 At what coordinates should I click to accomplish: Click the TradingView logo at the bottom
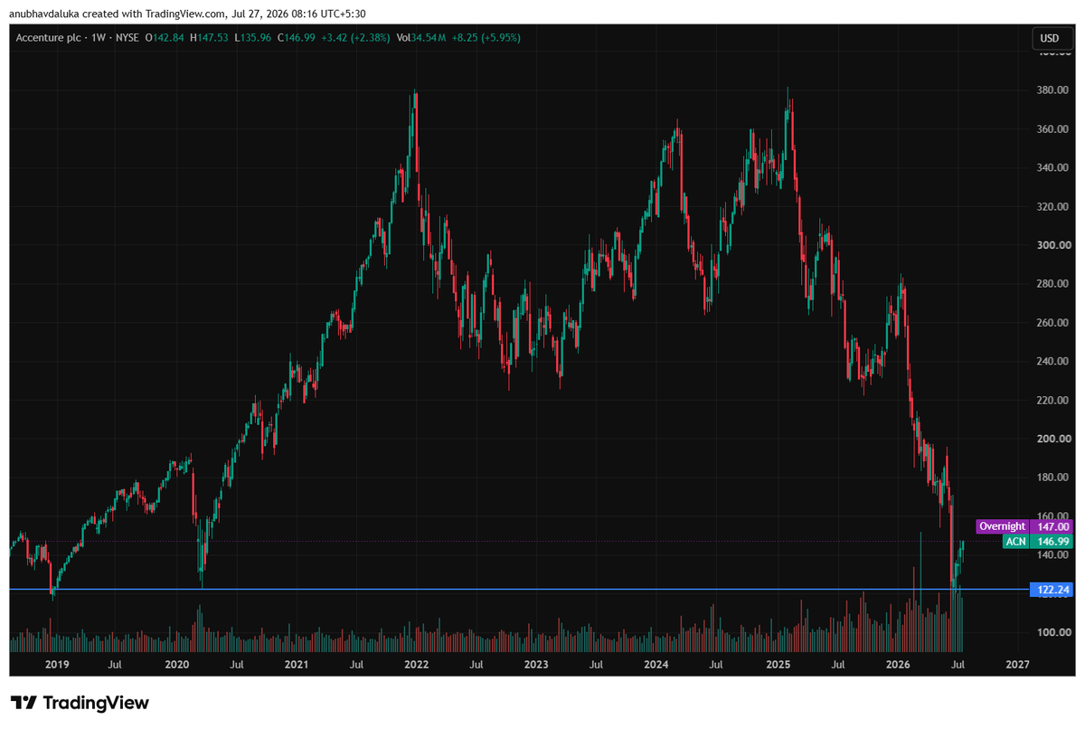click(80, 703)
